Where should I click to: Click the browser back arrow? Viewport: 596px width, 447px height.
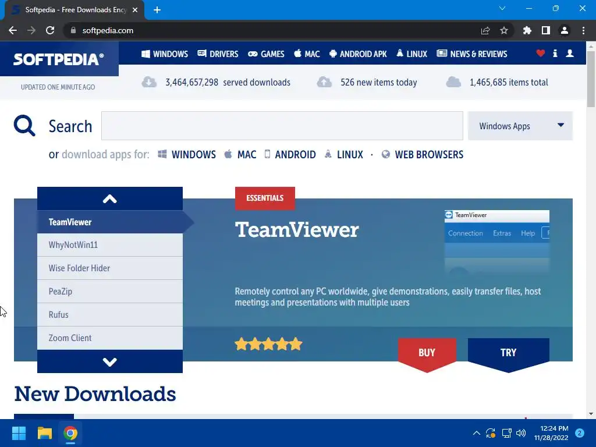[13, 30]
